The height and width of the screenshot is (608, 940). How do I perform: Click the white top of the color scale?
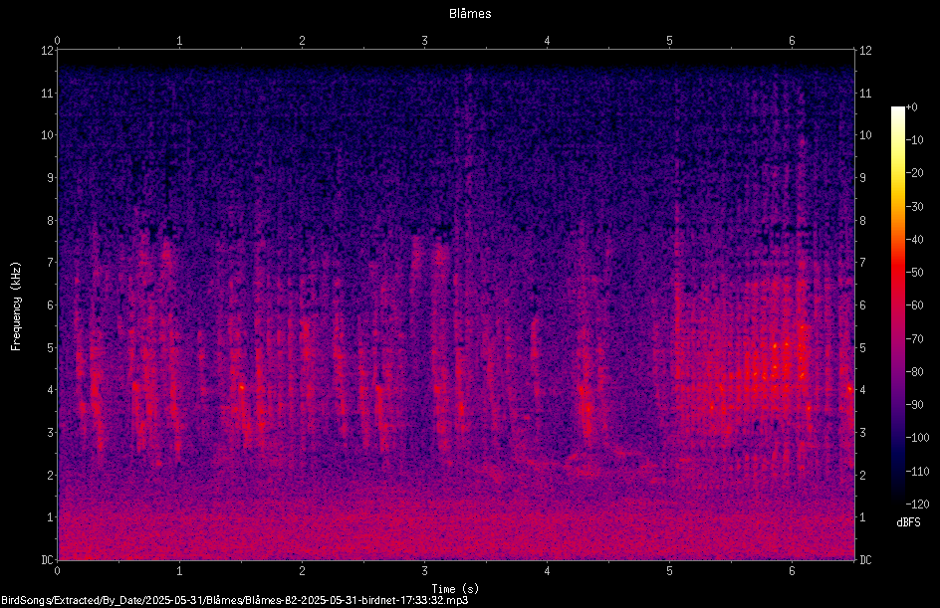(897, 110)
